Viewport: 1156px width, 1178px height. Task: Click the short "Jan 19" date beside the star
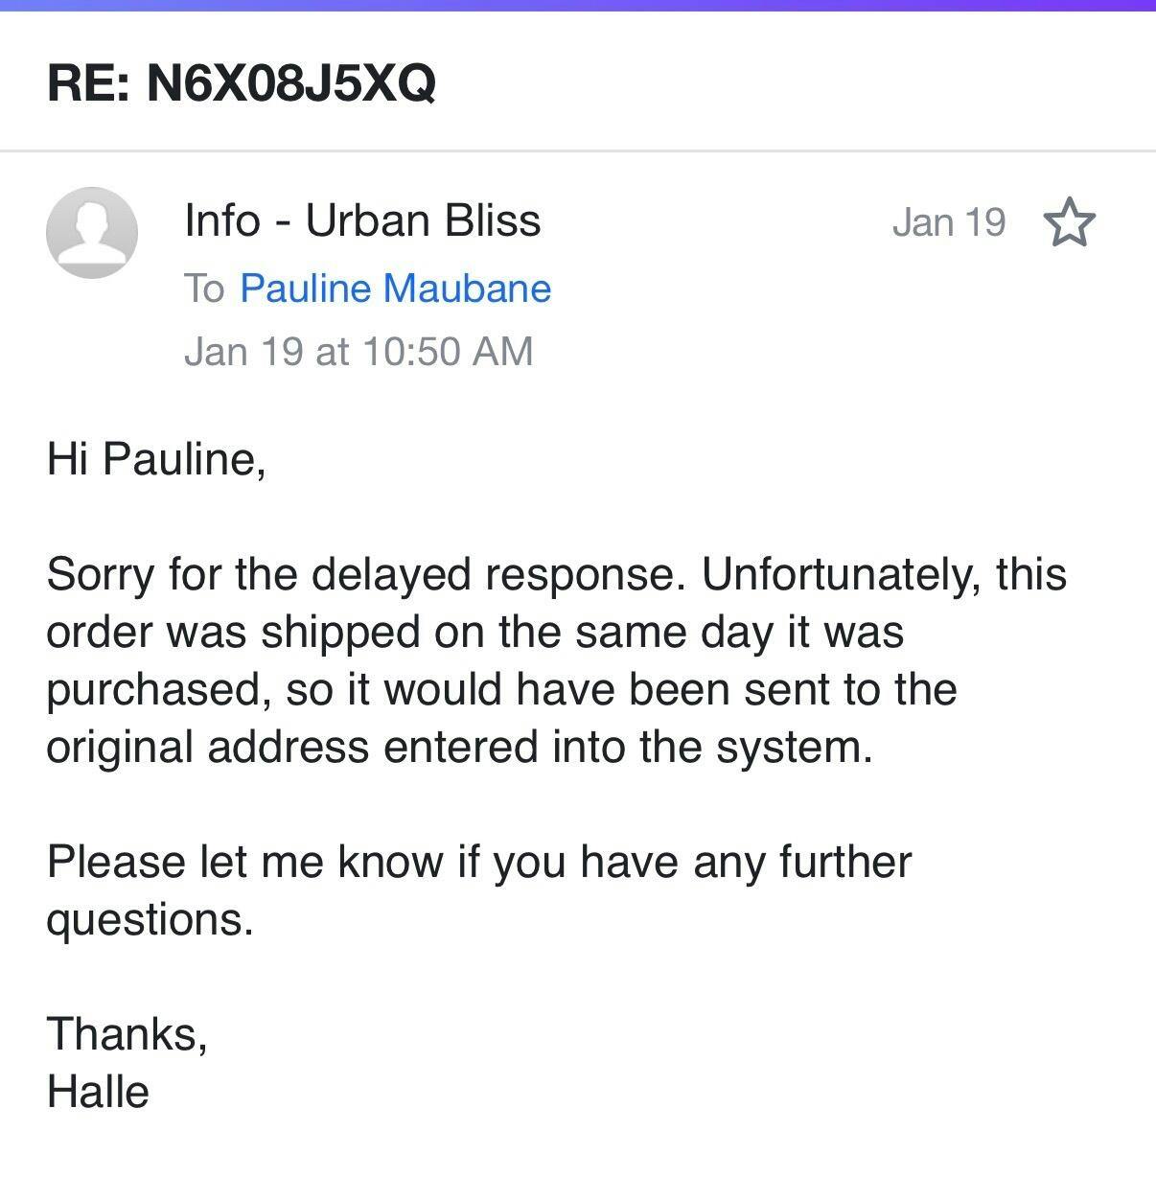948,222
